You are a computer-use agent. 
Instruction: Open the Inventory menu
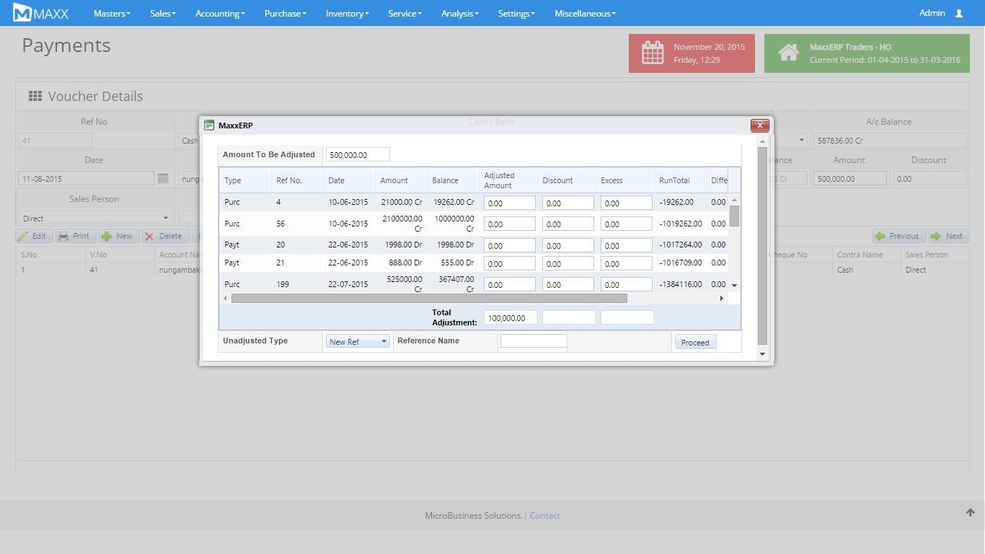[x=347, y=13]
